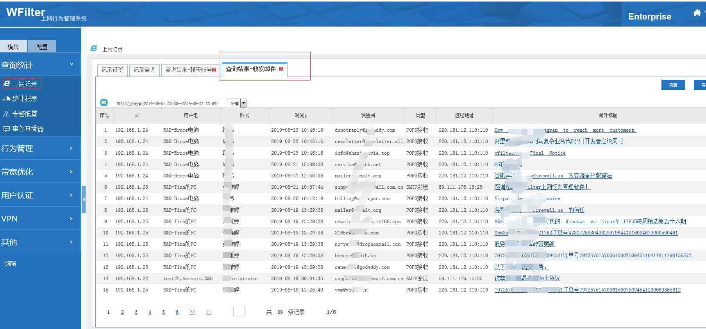Click the 发送者 column header
The width and height of the screenshot is (706, 329).
368,115
